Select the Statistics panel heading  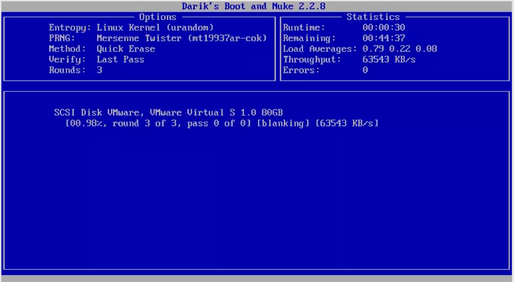click(x=373, y=17)
